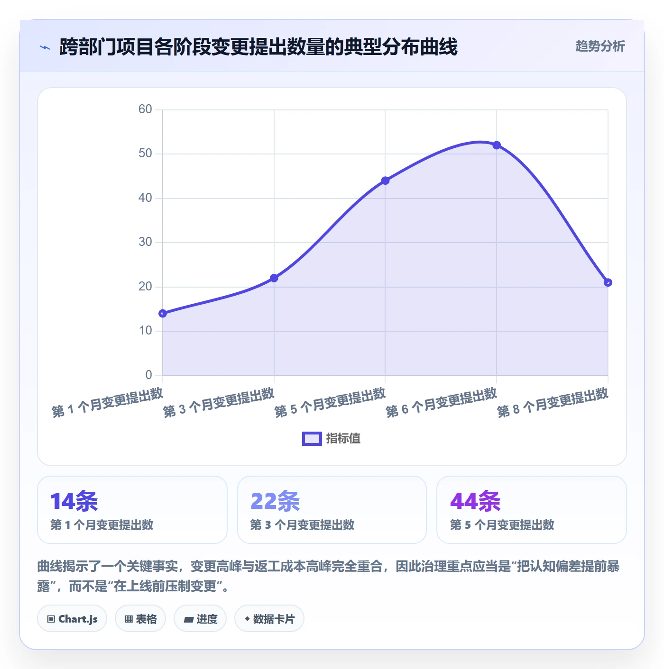
Task: Select the 第 3 个月 data point on the curve
Action: (274, 278)
